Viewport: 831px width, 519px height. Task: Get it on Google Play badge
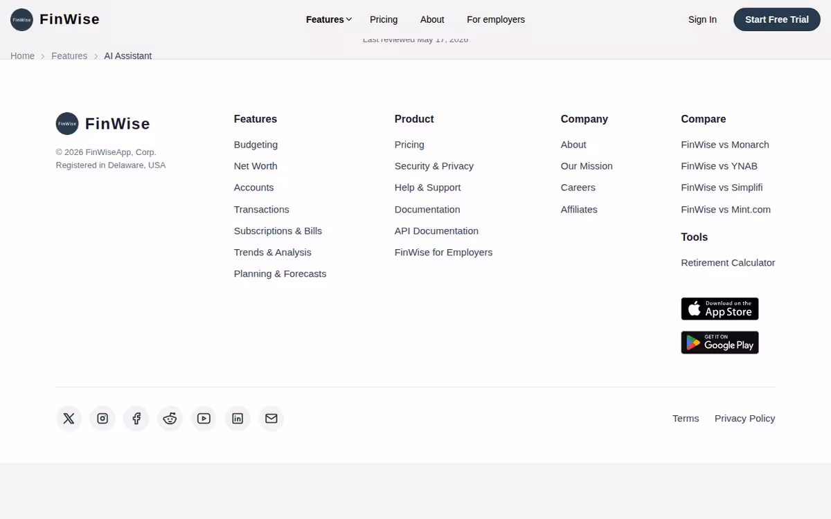point(720,343)
